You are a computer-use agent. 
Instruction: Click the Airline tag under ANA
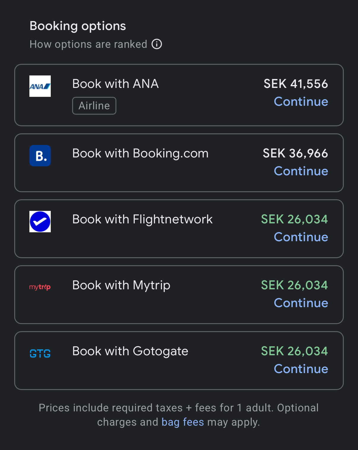pos(94,106)
